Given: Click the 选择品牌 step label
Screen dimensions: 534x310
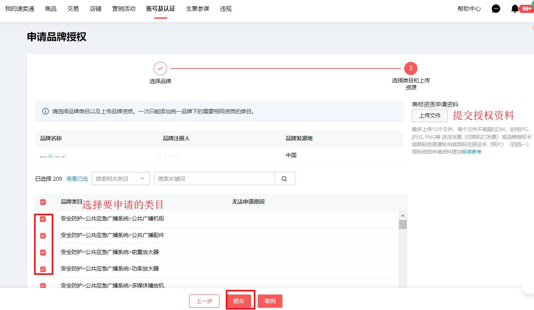Looking at the screenshot, I should pyautogui.click(x=160, y=81).
